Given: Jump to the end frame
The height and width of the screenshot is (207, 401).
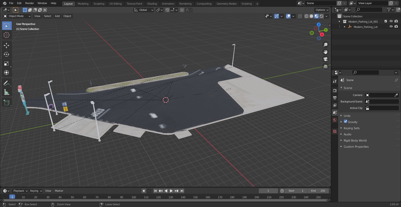Looking at the screenshot, I should tap(182, 191).
